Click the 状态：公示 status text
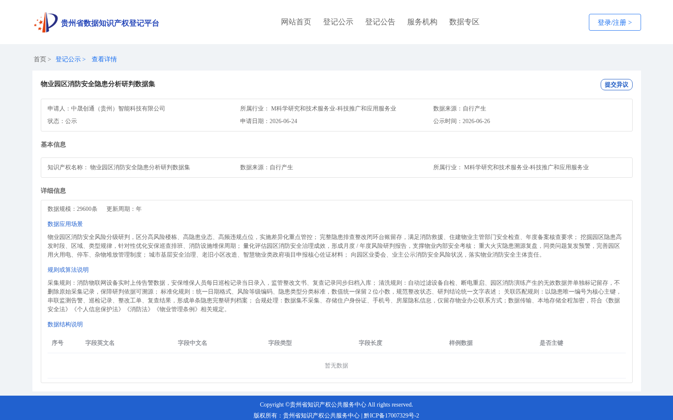673x420 pixels. [x=62, y=121]
